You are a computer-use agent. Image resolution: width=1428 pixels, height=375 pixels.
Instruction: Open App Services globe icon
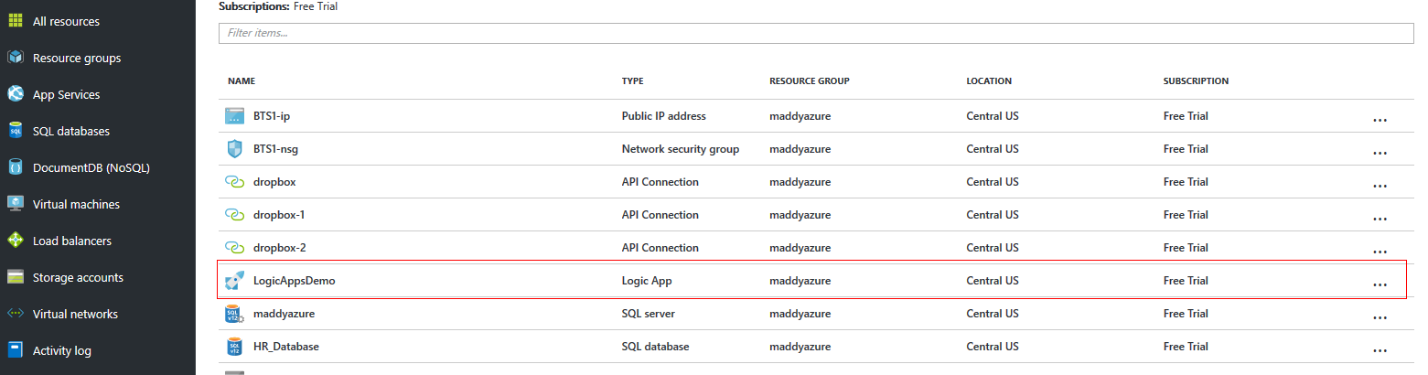[16, 94]
